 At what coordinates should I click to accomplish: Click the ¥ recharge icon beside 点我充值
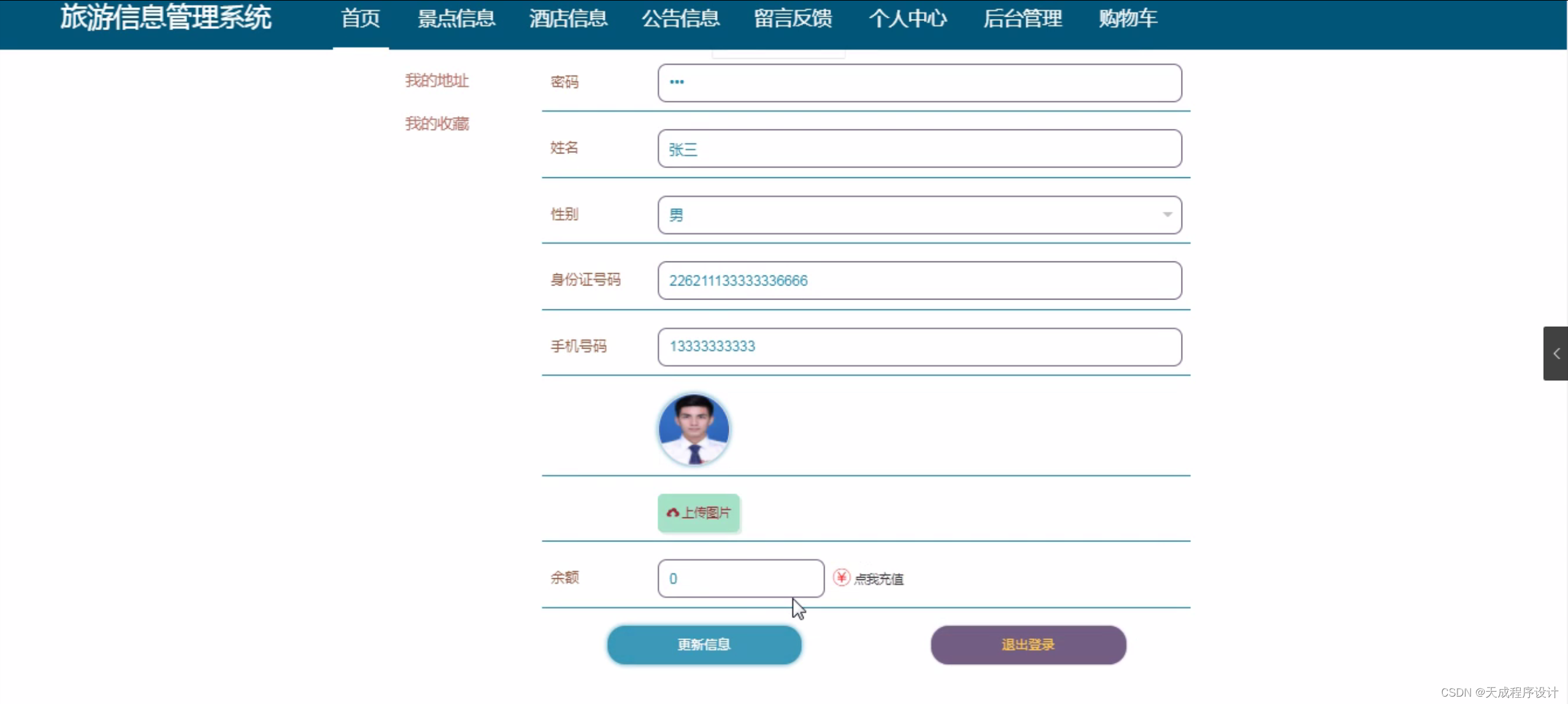[840, 578]
